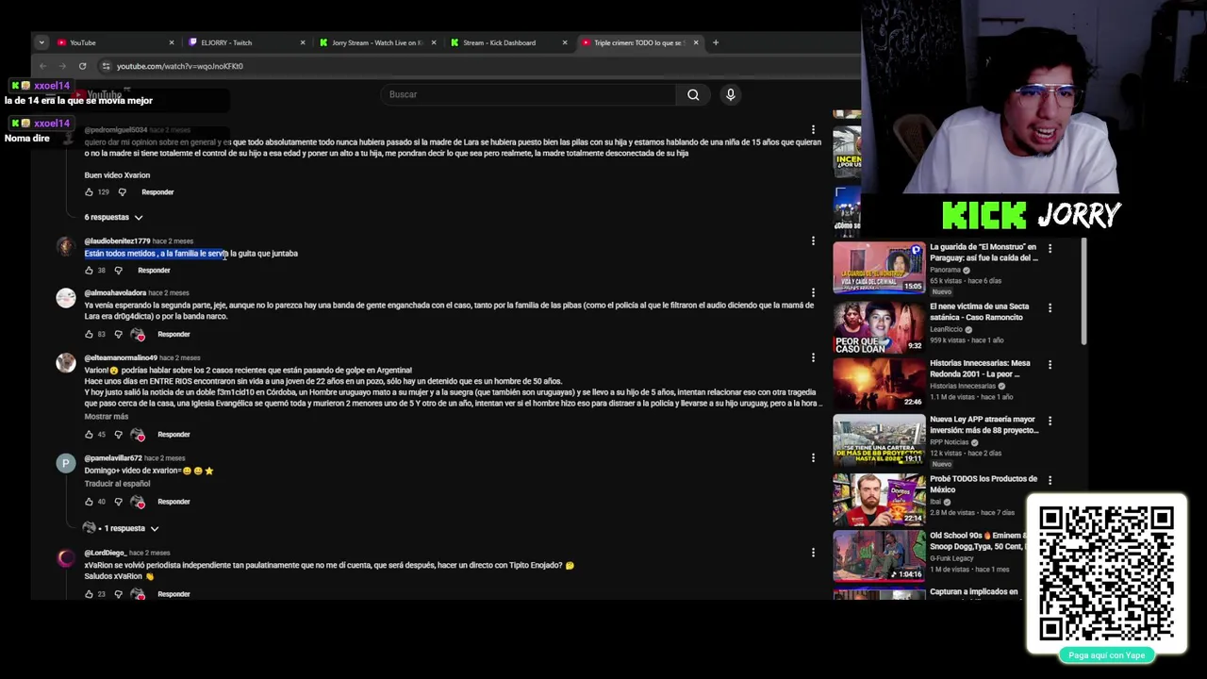The image size is (1207, 679).
Task: Open a new browser tab with plus
Action: 716,42
